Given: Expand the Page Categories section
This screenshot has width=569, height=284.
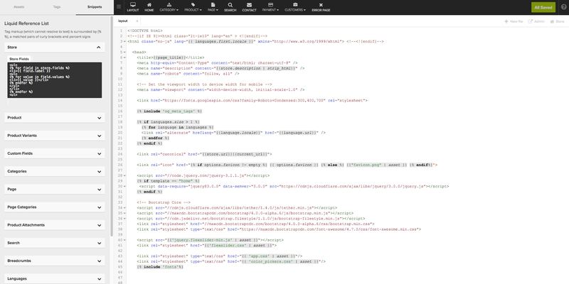Looking at the screenshot, I should click(x=55, y=207).
